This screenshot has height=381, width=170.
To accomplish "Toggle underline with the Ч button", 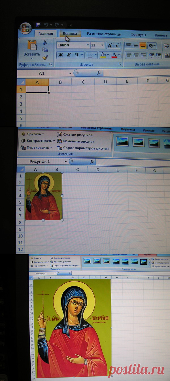I will pos(76,55).
